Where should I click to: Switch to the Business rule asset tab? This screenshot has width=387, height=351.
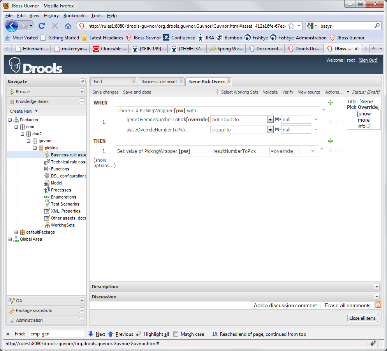tap(159, 82)
